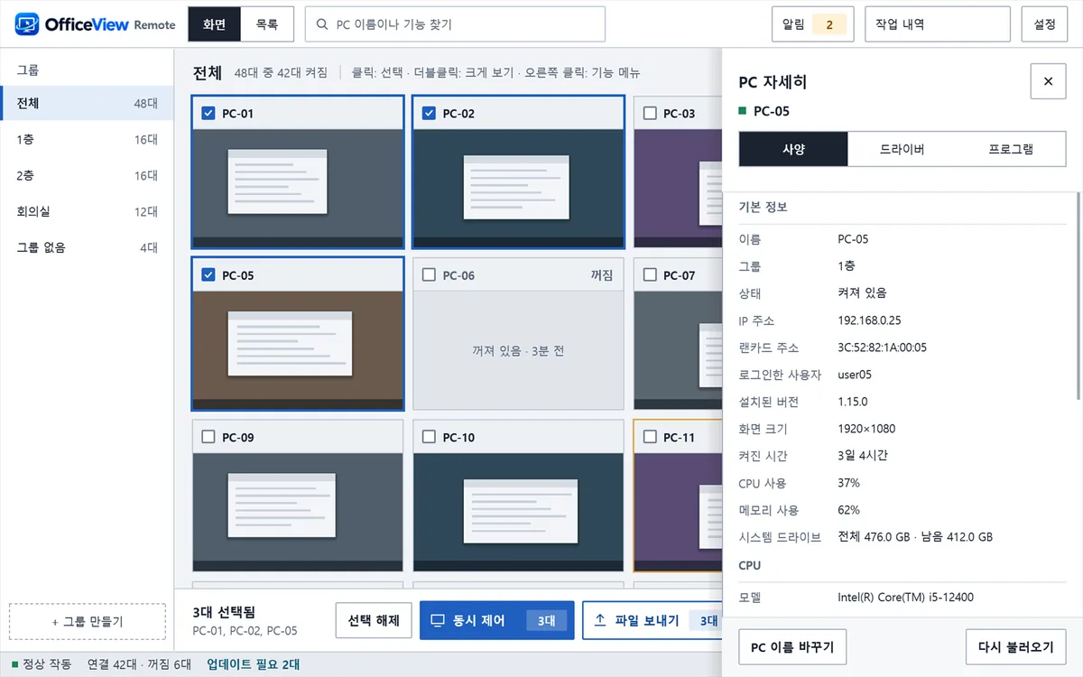This screenshot has width=1083, height=677.
Task: Open the 사양 tab
Action: tap(793, 149)
